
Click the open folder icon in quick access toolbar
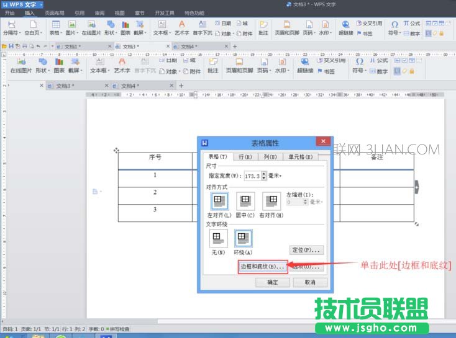[x=4, y=46]
